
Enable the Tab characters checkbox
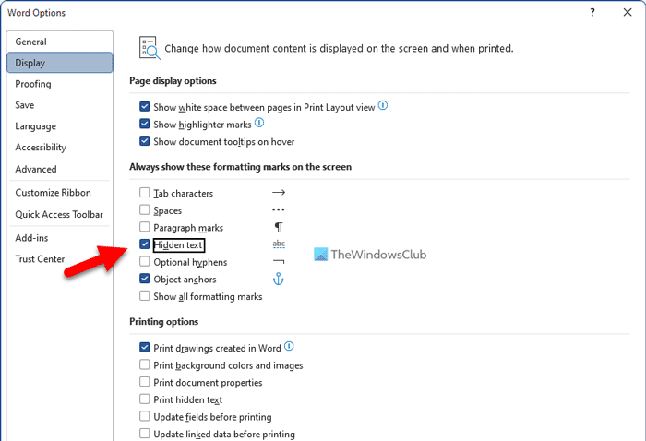144,193
